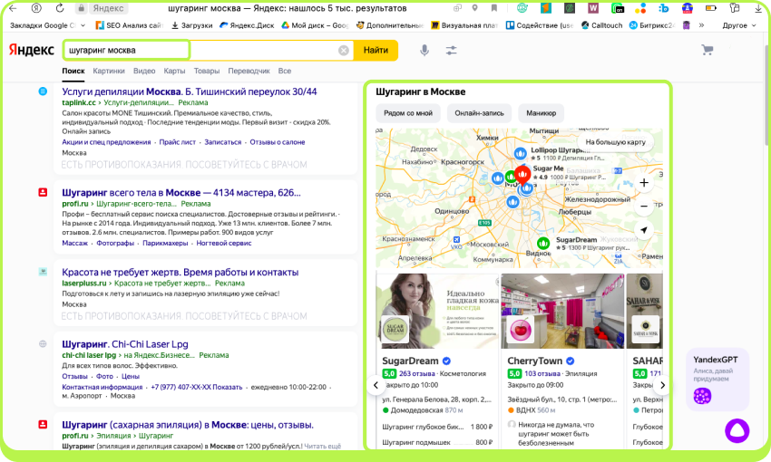Viewport: 771px width, 462px height.
Task: Click the yellow Найти search button
Action: (376, 50)
